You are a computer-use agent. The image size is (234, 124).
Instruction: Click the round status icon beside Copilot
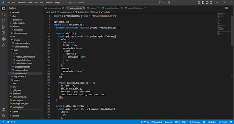169,2
